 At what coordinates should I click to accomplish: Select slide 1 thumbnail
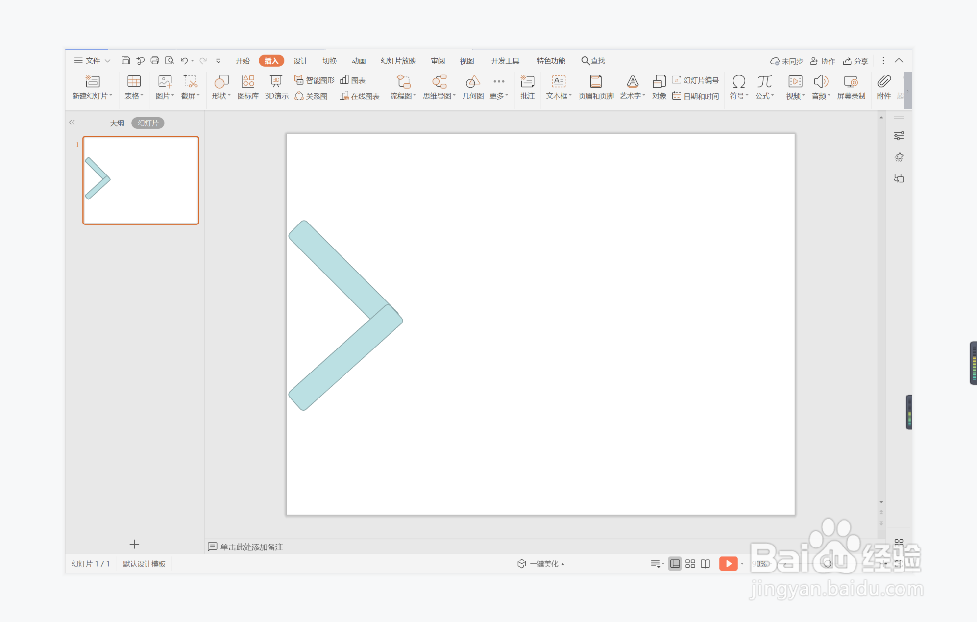point(141,180)
